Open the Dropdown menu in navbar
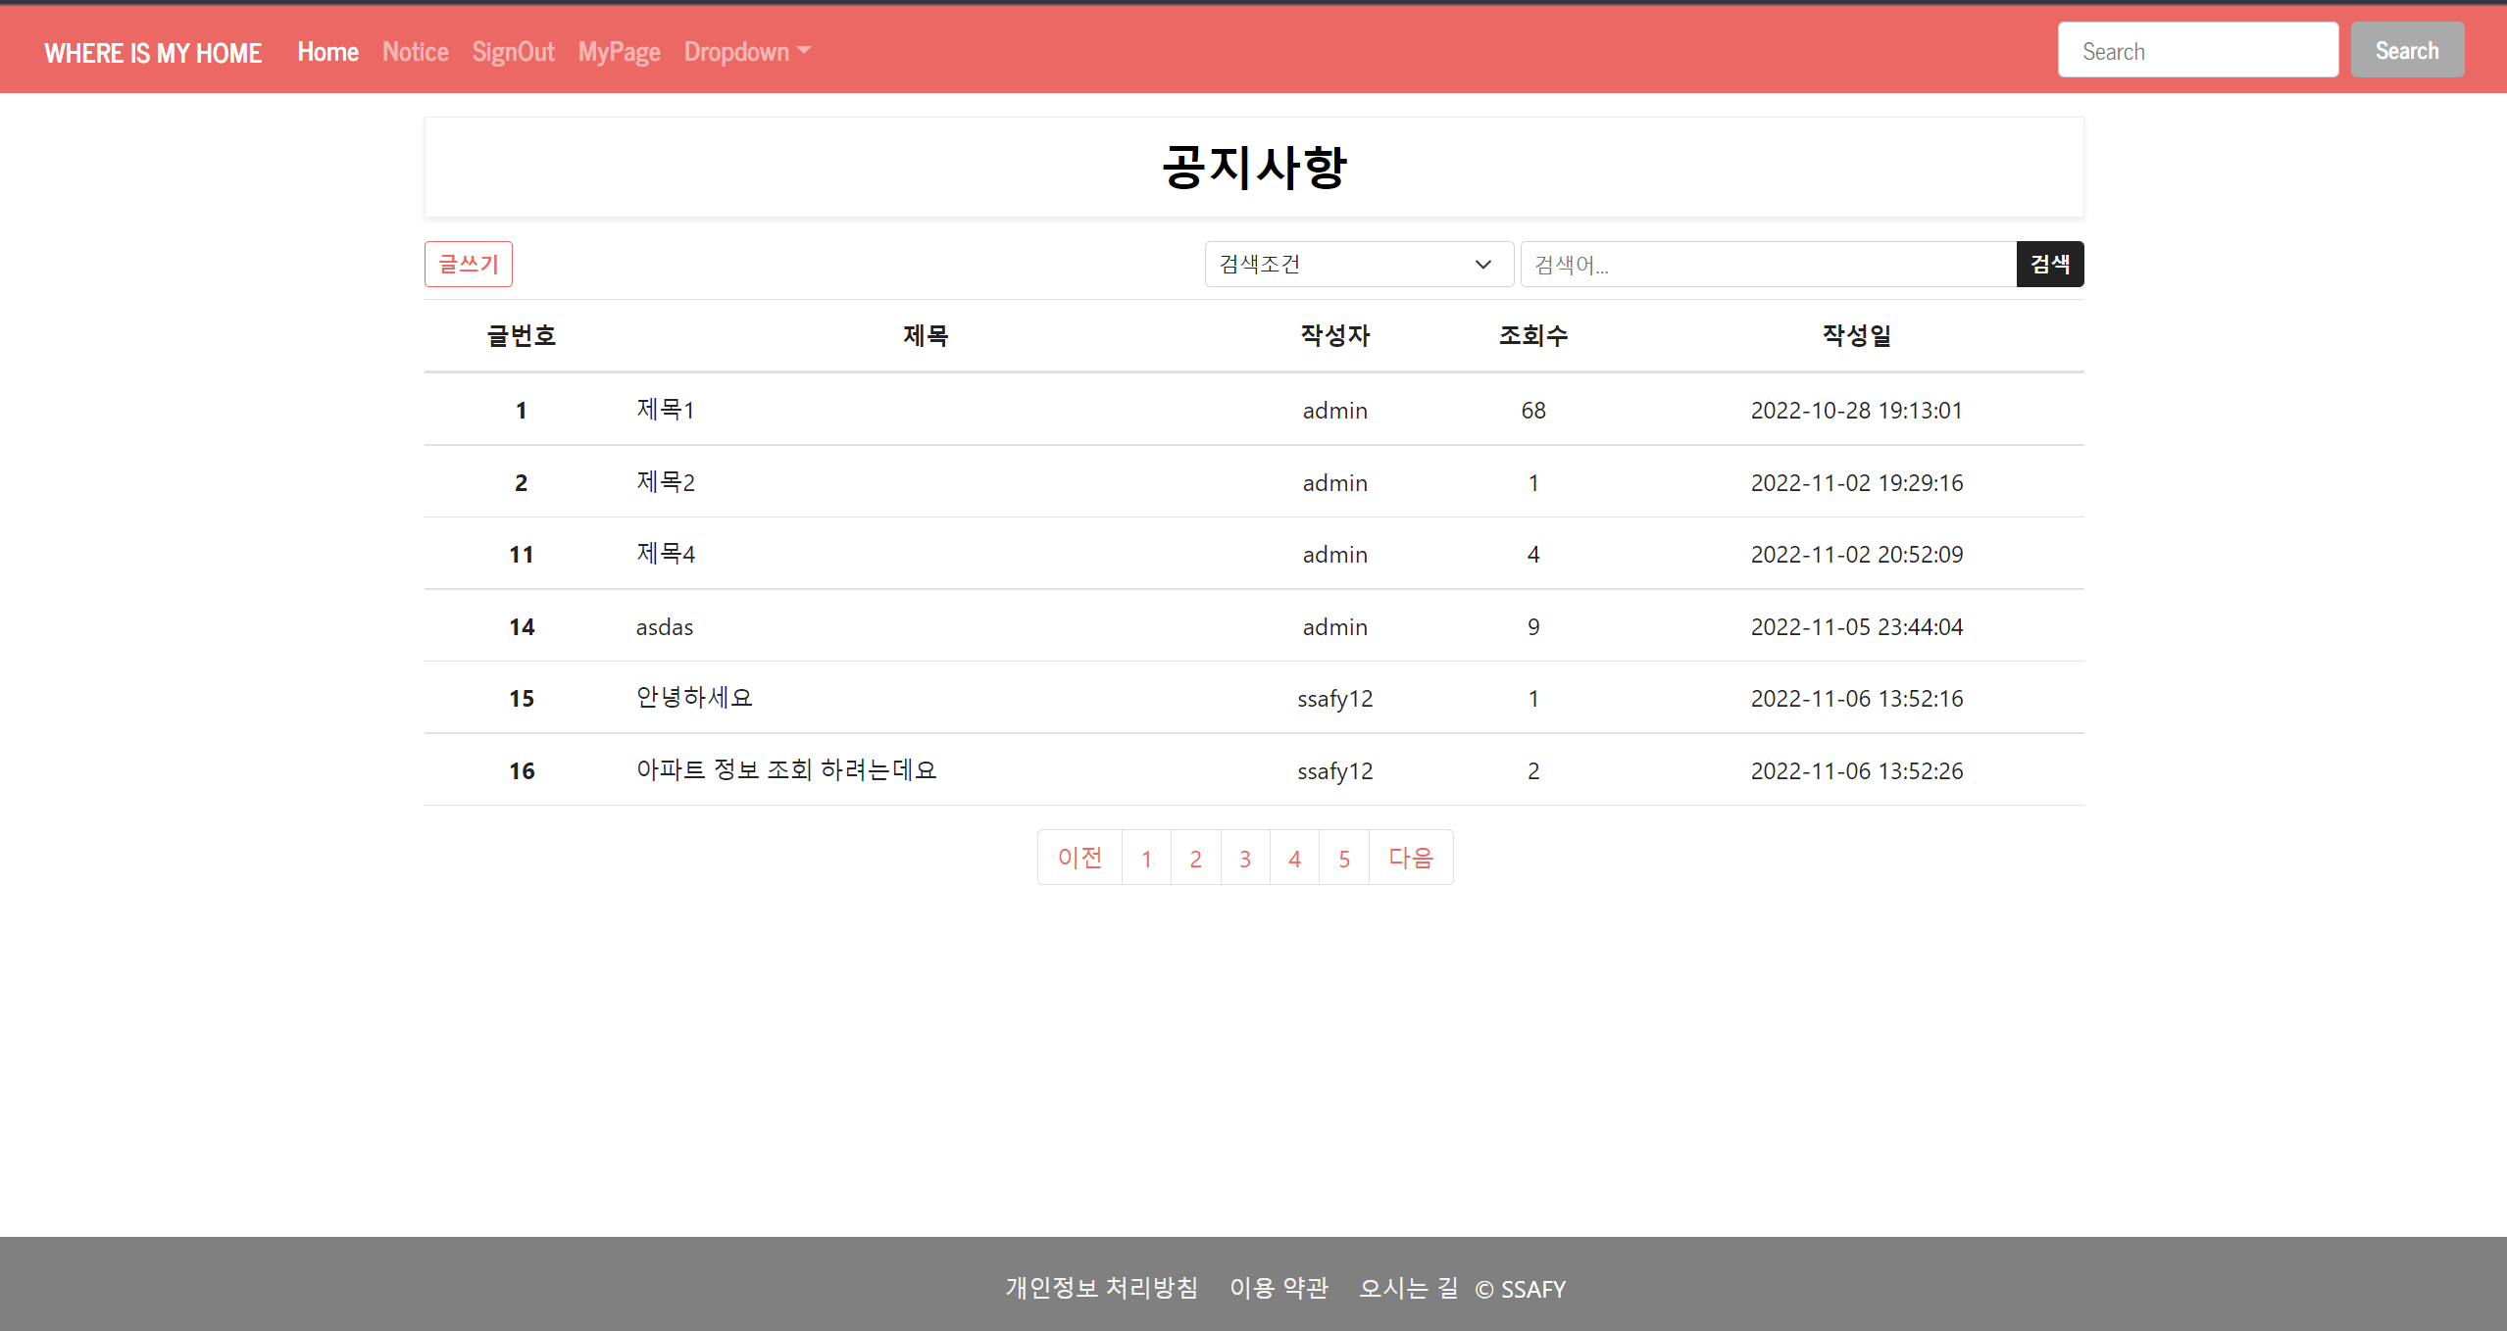This screenshot has height=1331, width=2507. [x=746, y=52]
